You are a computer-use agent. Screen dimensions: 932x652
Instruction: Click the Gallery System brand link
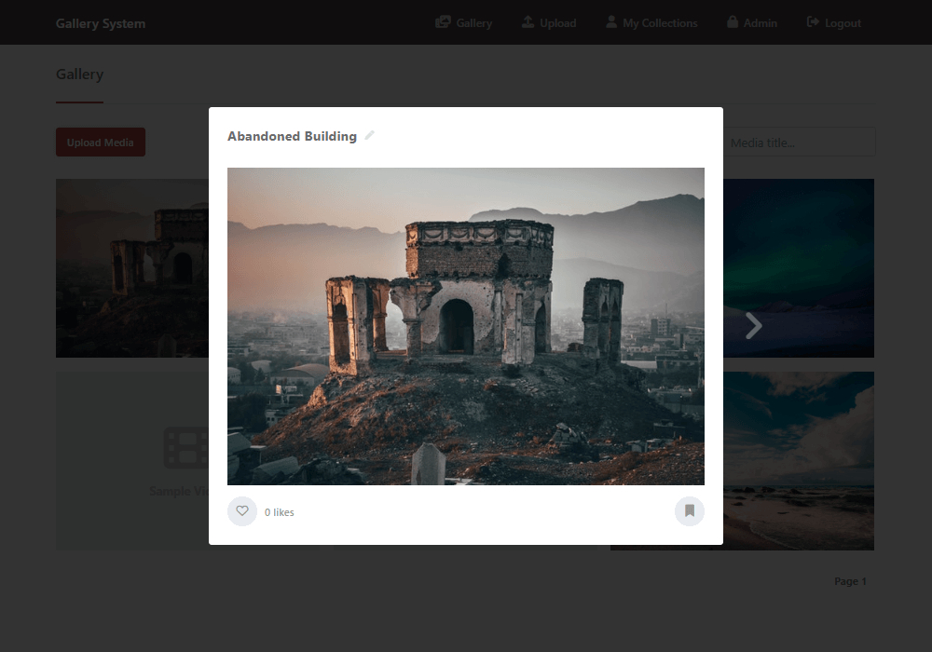(101, 23)
